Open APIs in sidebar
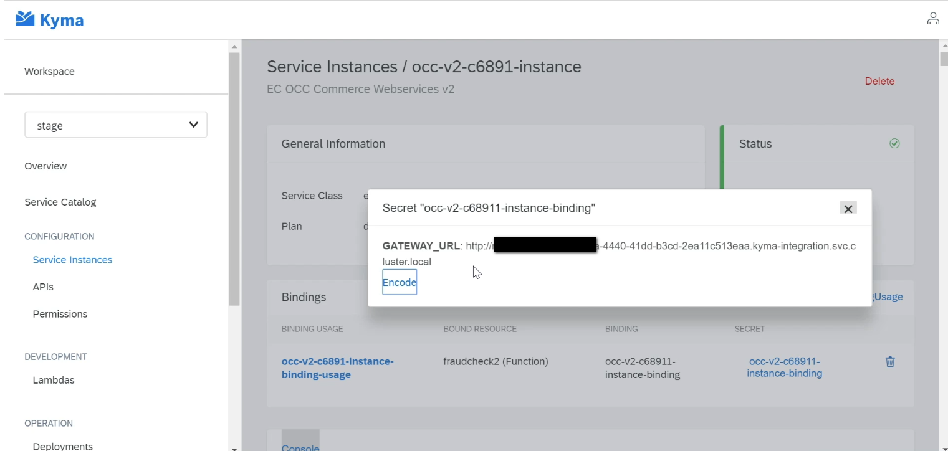 43,287
